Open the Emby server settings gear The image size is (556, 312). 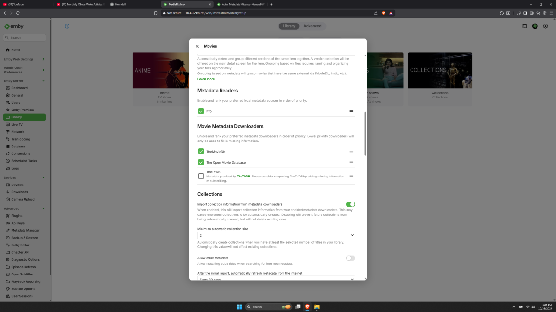545,26
